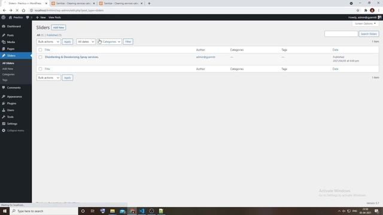
Task: Click browser back arrow
Action: click(x=4, y=11)
